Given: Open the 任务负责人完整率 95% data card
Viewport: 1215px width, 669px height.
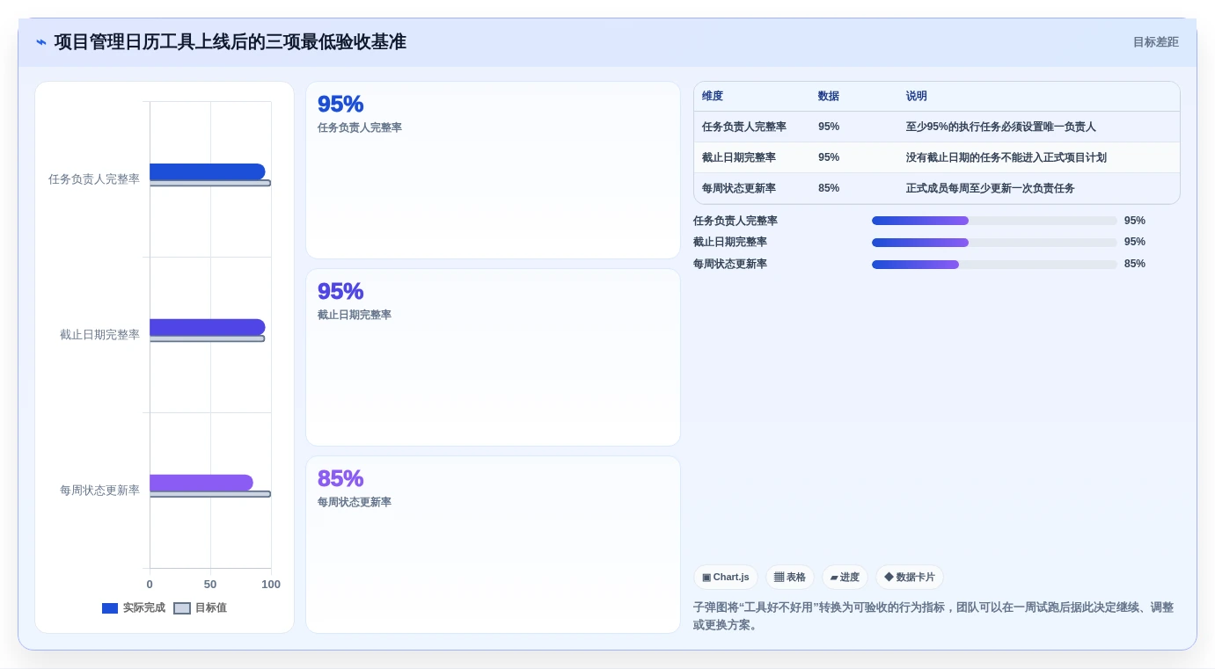Looking at the screenshot, I should tap(493, 171).
